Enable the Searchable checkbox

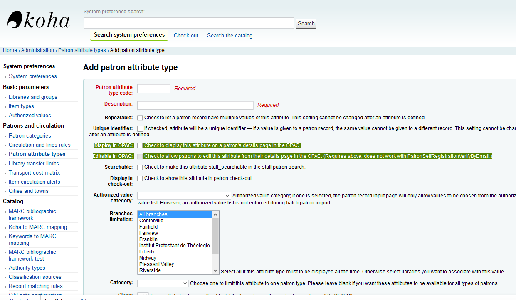(140, 167)
